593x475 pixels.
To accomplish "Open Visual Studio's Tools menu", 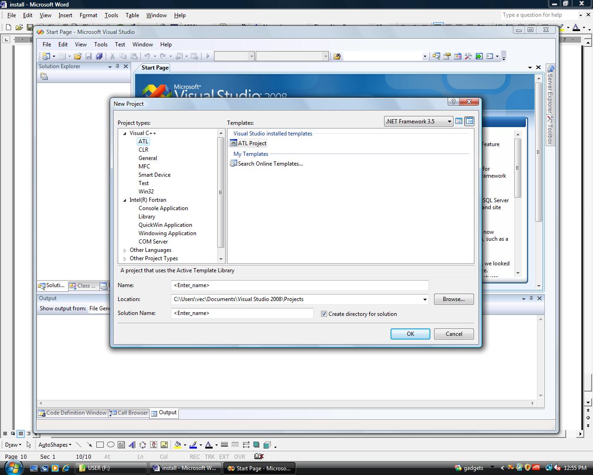I will (101, 45).
